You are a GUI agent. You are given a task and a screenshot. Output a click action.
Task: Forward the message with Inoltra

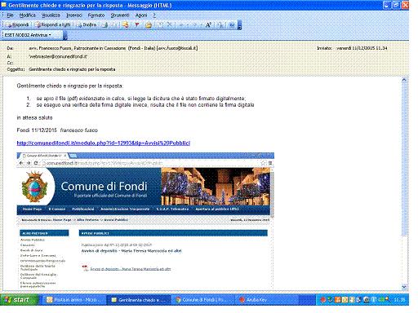[x=87, y=24]
